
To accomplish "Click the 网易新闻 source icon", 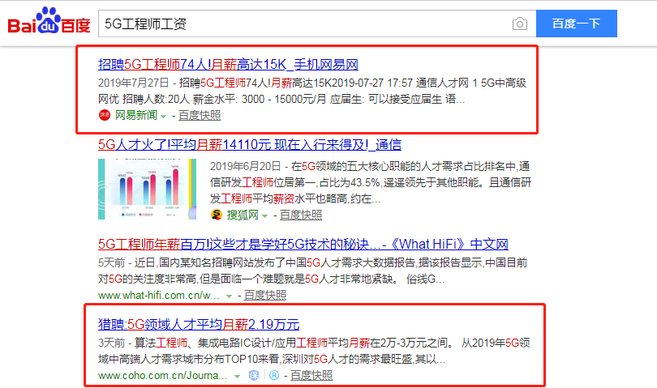I will coord(105,115).
